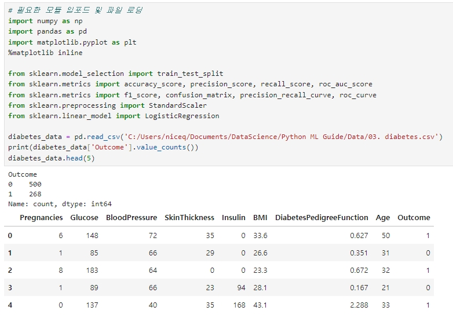The image size is (453, 318).
Task: Click the 'Glucose' column header
Action: (84, 217)
